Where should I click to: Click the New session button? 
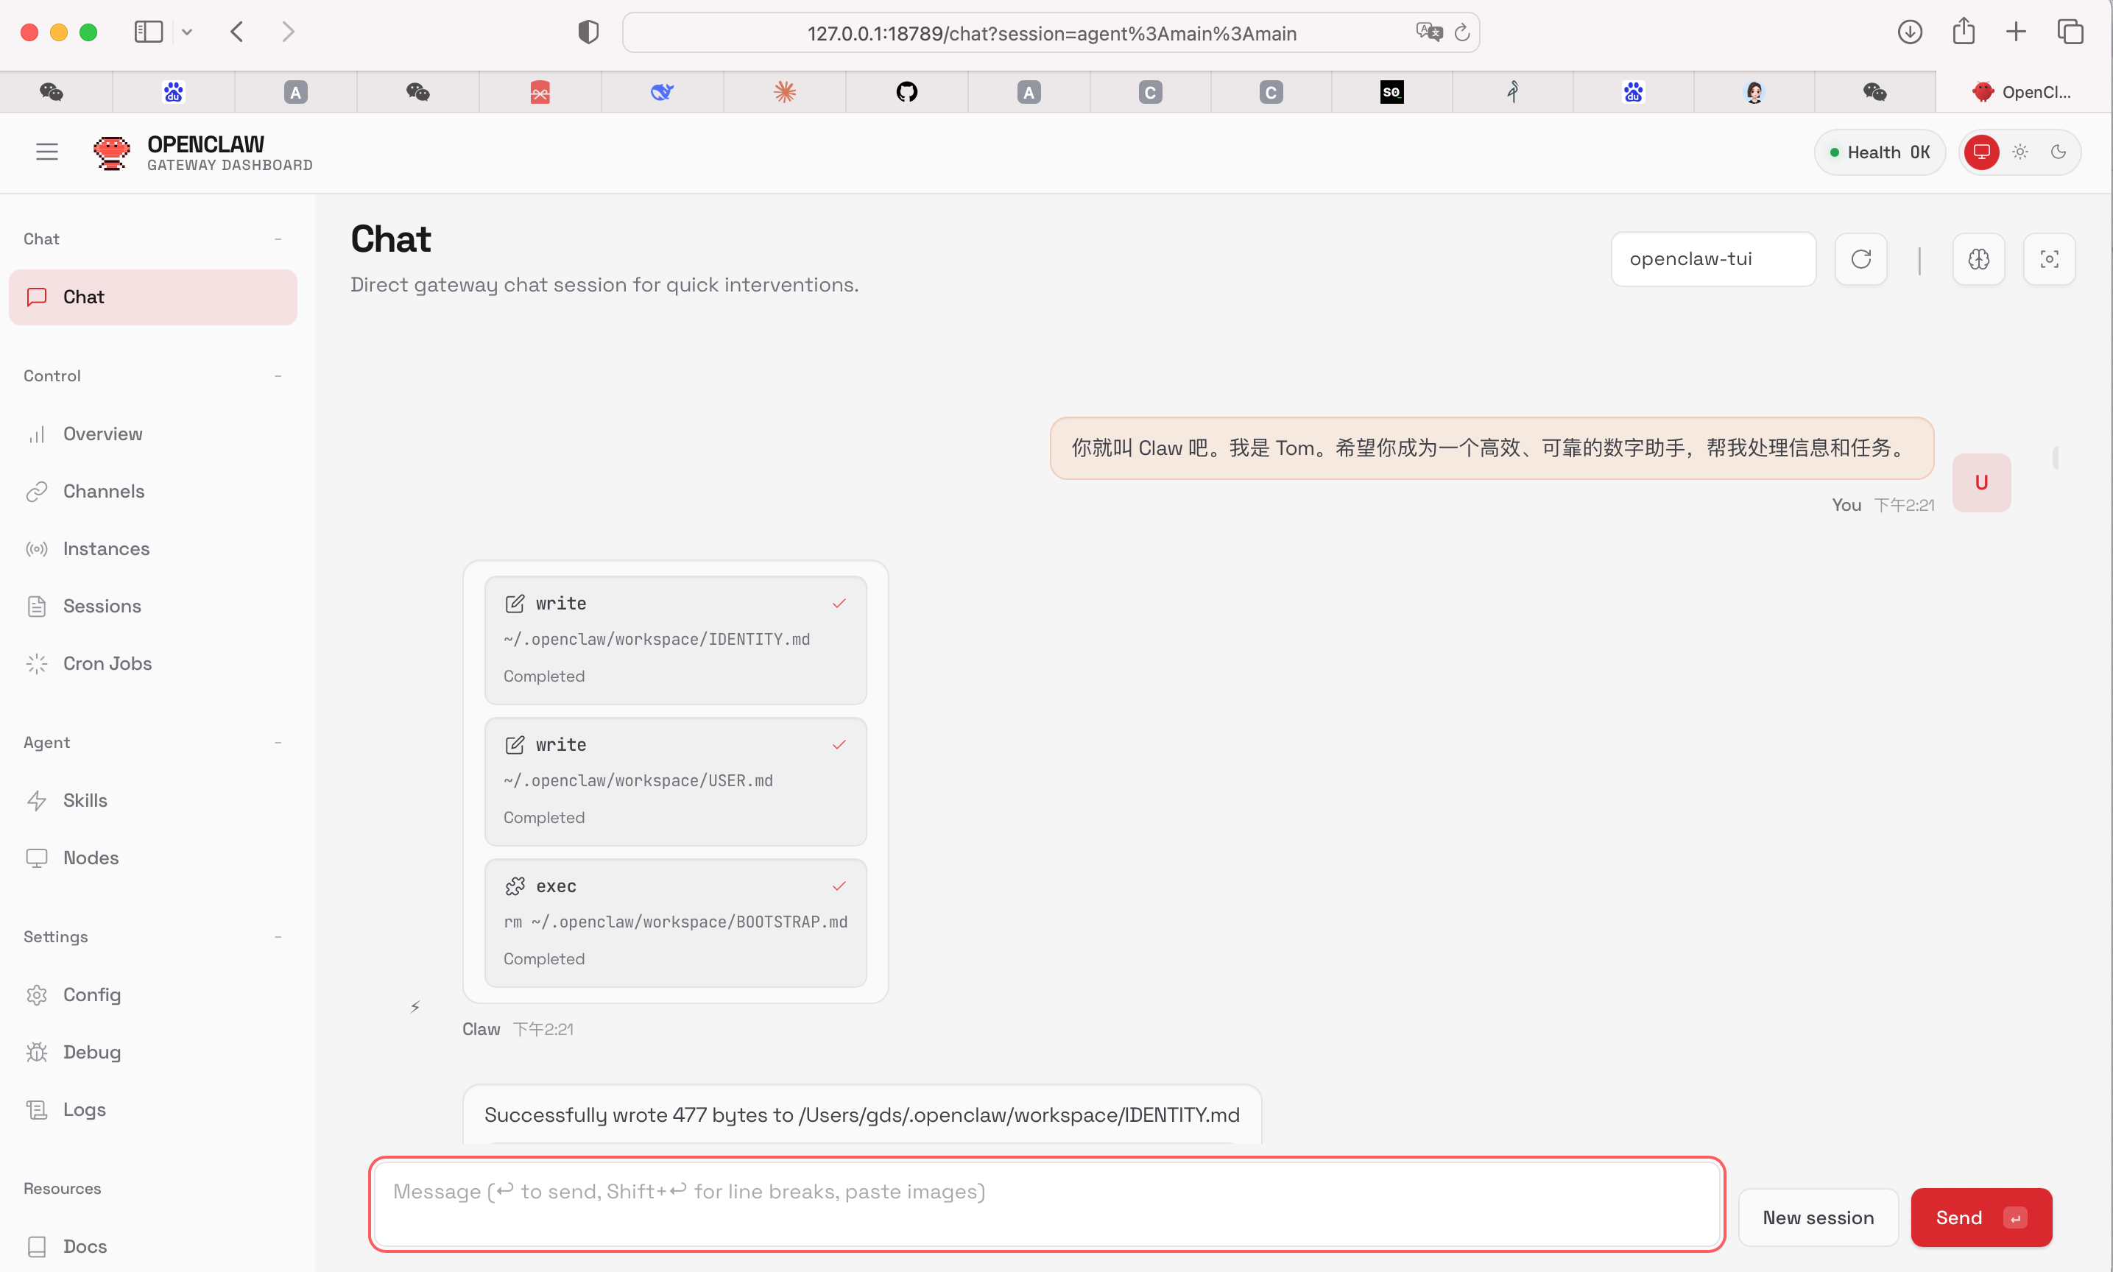(1817, 1217)
